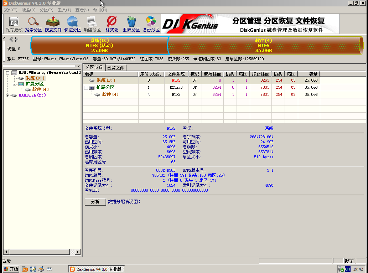368x273 pixels.
Task: Open the 硬盘(D) menu
Action: pos(28,10)
